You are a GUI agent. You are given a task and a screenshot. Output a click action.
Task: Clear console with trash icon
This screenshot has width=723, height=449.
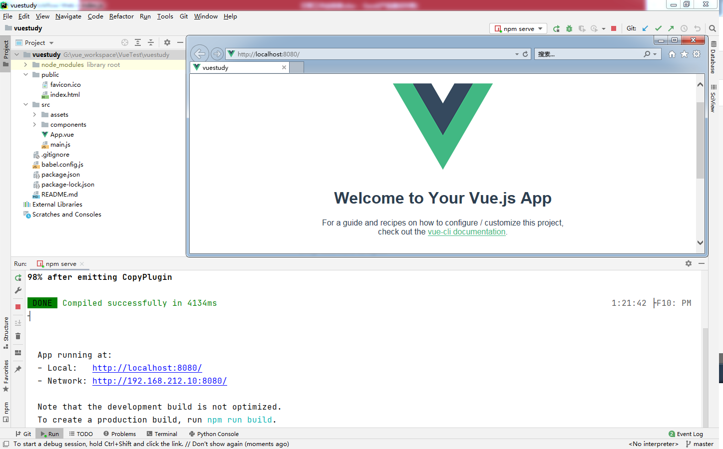pyautogui.click(x=18, y=336)
